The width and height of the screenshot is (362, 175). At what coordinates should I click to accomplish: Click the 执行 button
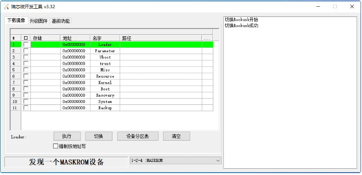(x=67, y=136)
